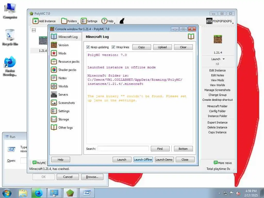Collapse the instance group toggle in main window

[34, 30]
